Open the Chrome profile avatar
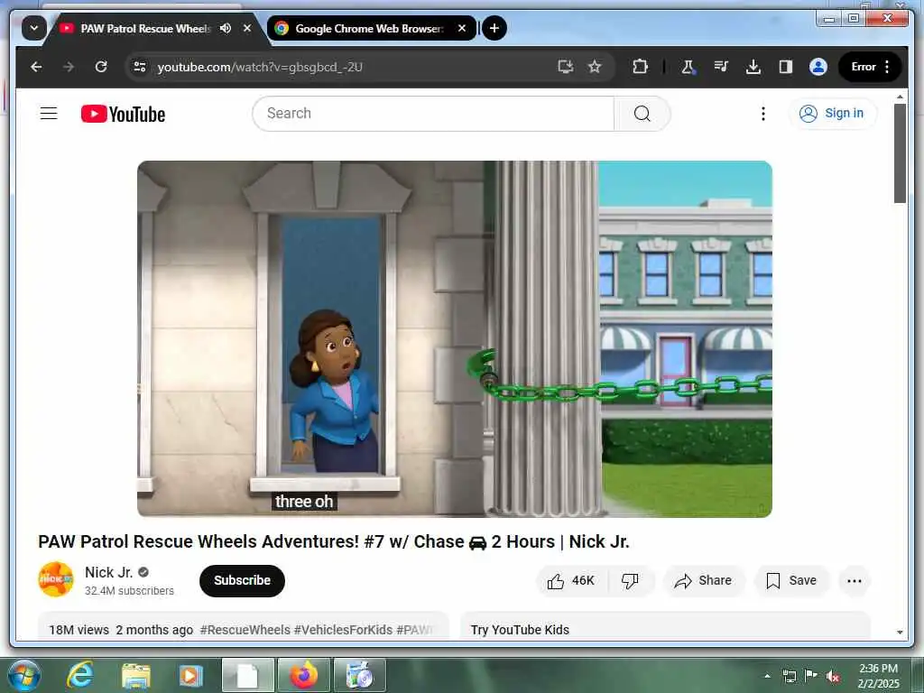Viewport: 924px width, 693px height. [818, 67]
